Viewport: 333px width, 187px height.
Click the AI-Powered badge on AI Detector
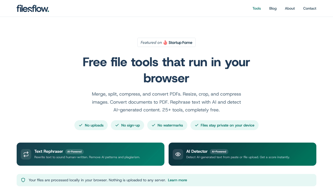click(219, 152)
